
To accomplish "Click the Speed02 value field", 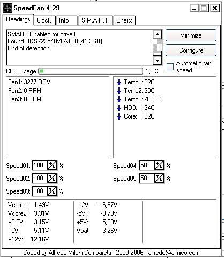I will pyautogui.click(x=40, y=178).
